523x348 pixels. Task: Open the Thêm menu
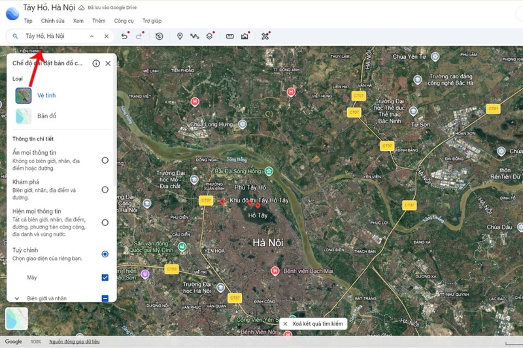click(99, 21)
